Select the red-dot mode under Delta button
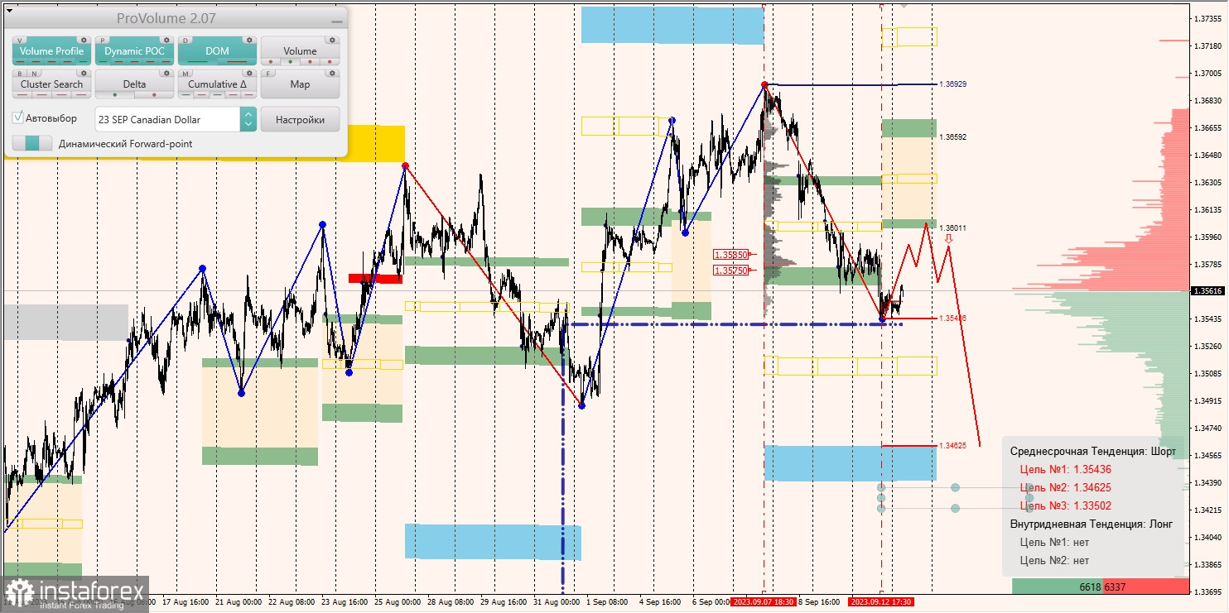The width and height of the screenshot is (1229, 613). pos(154,95)
